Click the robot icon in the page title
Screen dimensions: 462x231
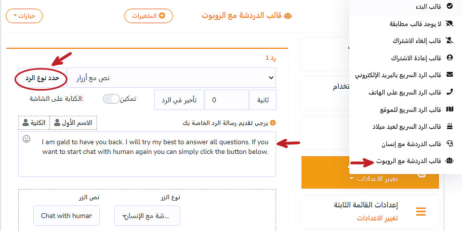(x=288, y=15)
